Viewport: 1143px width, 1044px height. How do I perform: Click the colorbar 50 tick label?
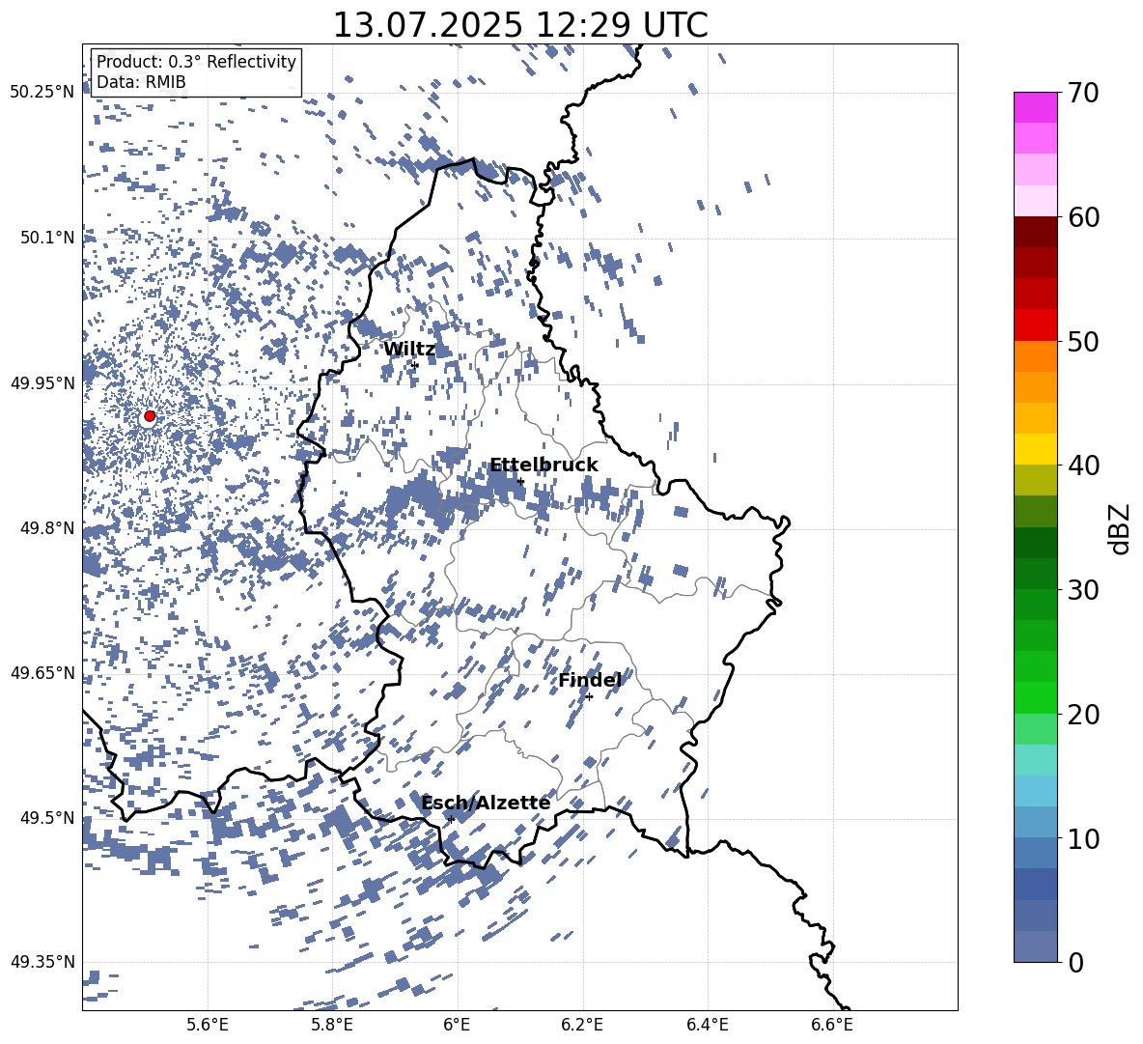[1083, 341]
